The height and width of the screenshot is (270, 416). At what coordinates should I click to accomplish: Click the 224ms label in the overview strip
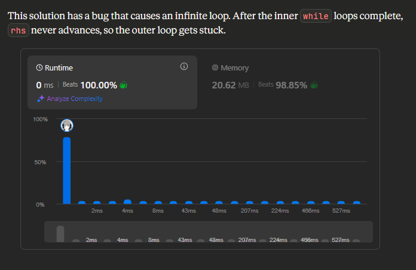(x=279, y=240)
